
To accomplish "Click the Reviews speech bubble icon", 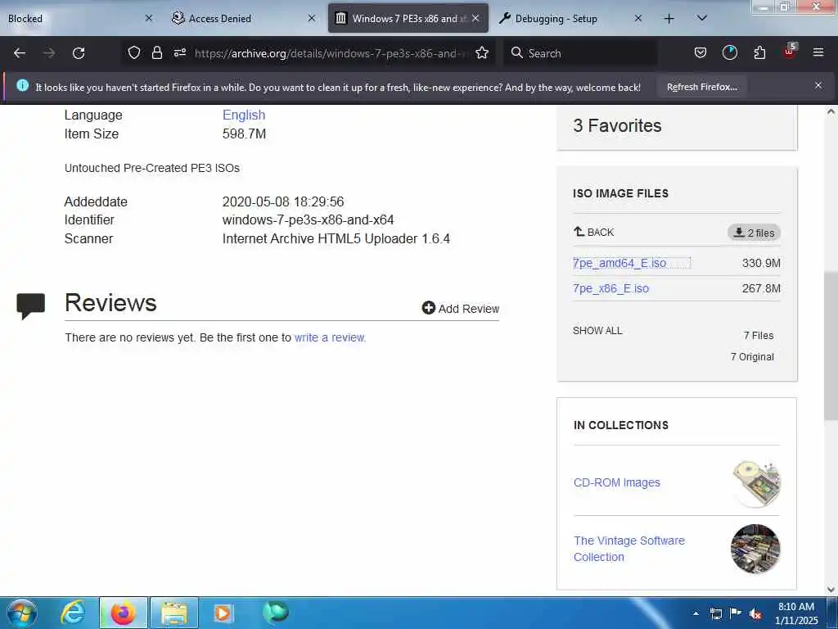I will click(30, 306).
